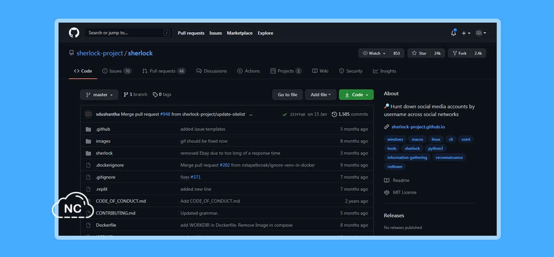Viewport: 554px width, 257px height.
Task: Open the sherlock repository name link
Action: (x=140, y=53)
